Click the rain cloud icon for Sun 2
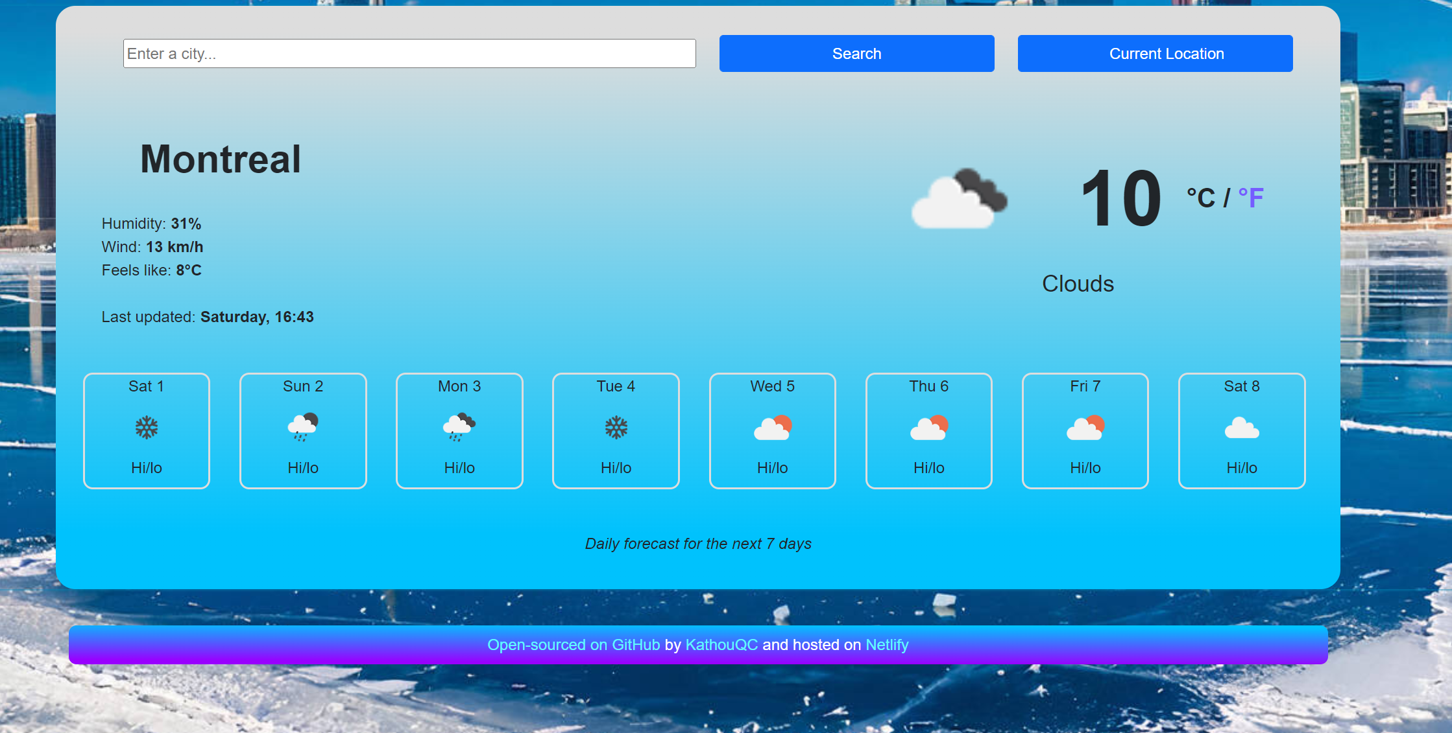 pos(303,427)
